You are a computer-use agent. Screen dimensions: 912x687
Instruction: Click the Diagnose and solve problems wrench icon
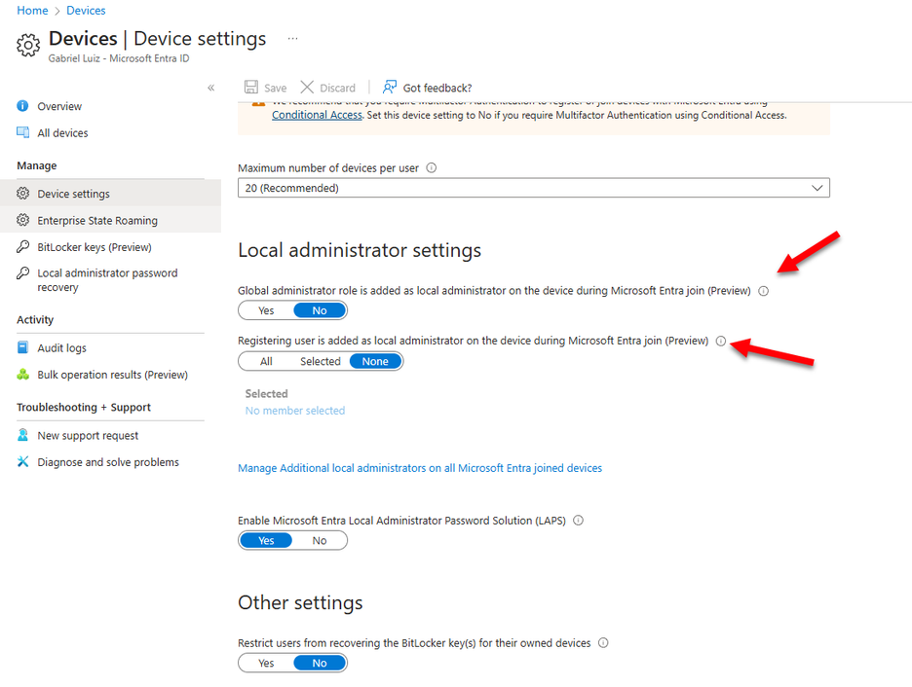pos(22,461)
